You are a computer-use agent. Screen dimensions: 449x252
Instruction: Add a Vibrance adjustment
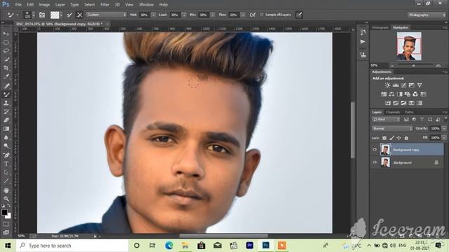[x=420, y=85]
